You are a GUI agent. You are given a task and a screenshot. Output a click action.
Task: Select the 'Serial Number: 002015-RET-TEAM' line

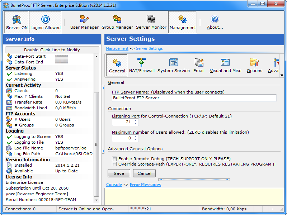[41, 200]
